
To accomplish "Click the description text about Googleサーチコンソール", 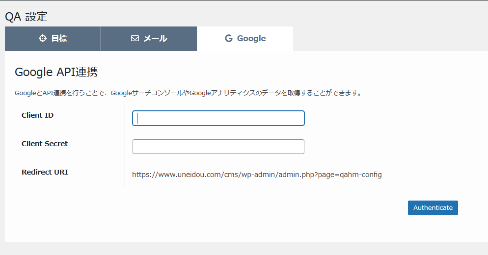I will 189,93.
